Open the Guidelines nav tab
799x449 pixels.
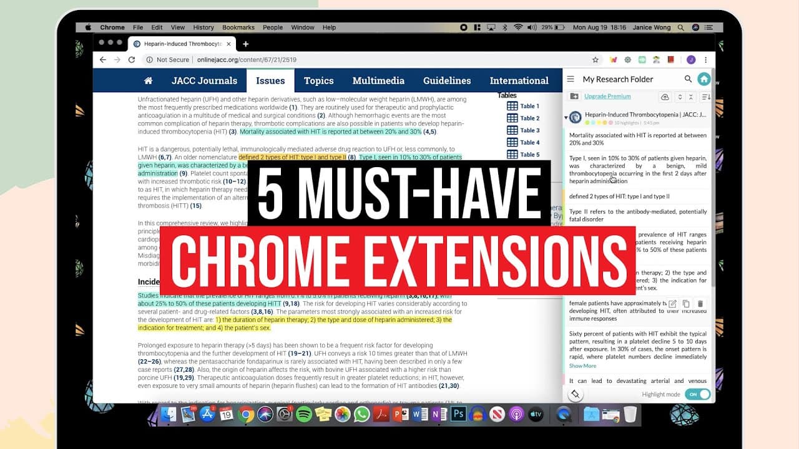point(447,80)
